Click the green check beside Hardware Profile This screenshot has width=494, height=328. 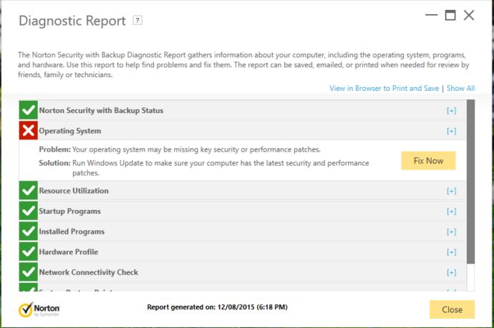pos(29,252)
